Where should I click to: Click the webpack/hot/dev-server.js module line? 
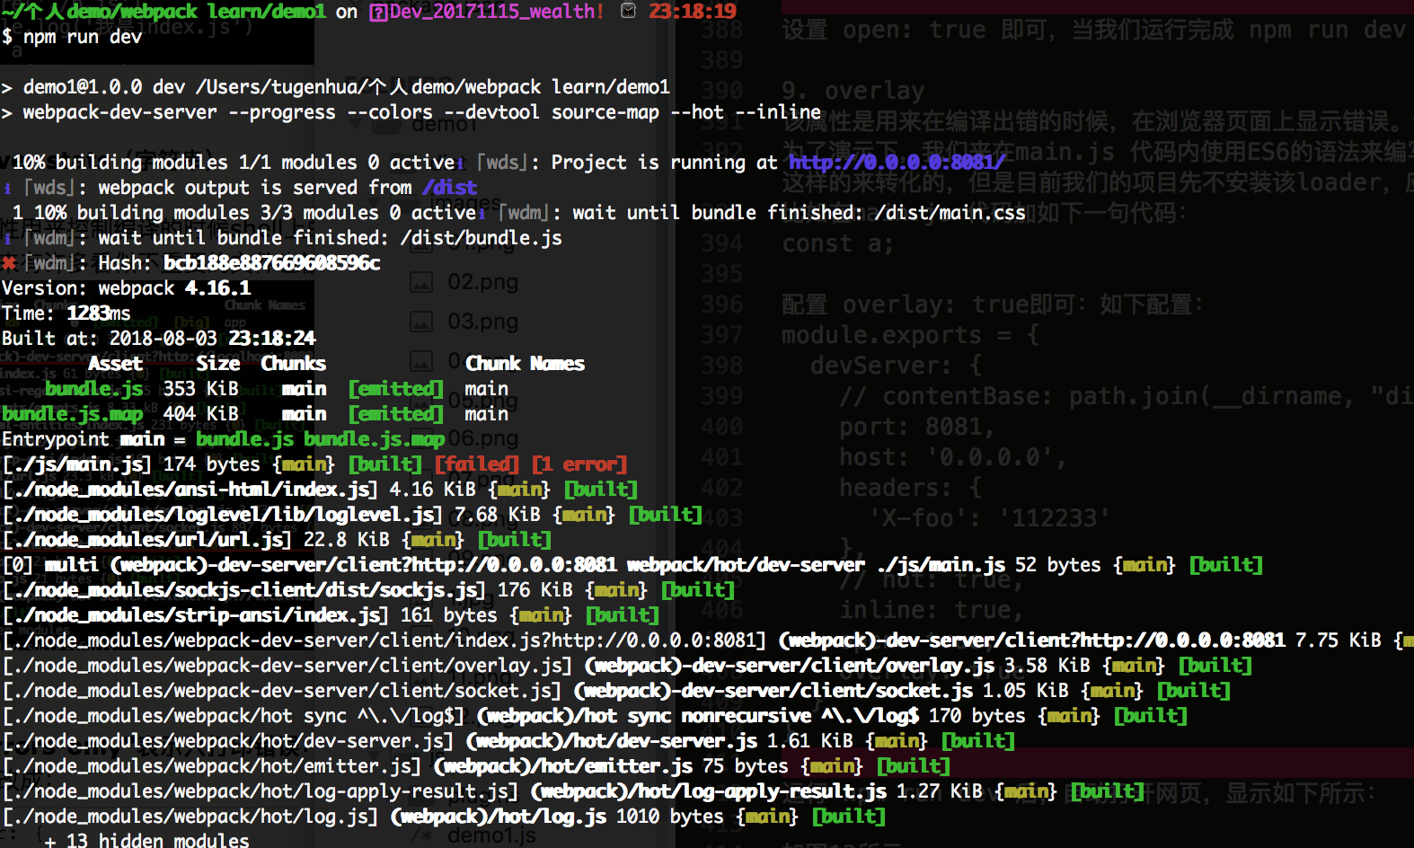508,741
